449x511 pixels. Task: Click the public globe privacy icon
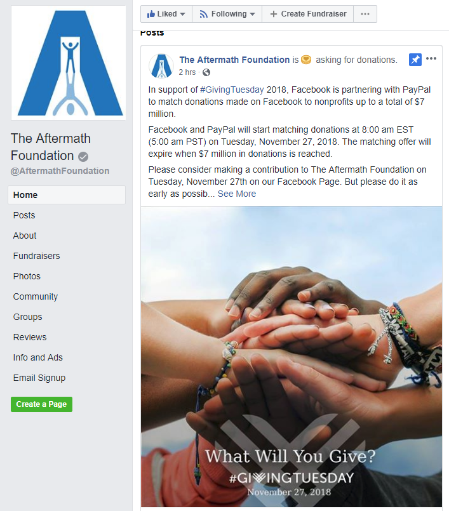[x=206, y=72]
